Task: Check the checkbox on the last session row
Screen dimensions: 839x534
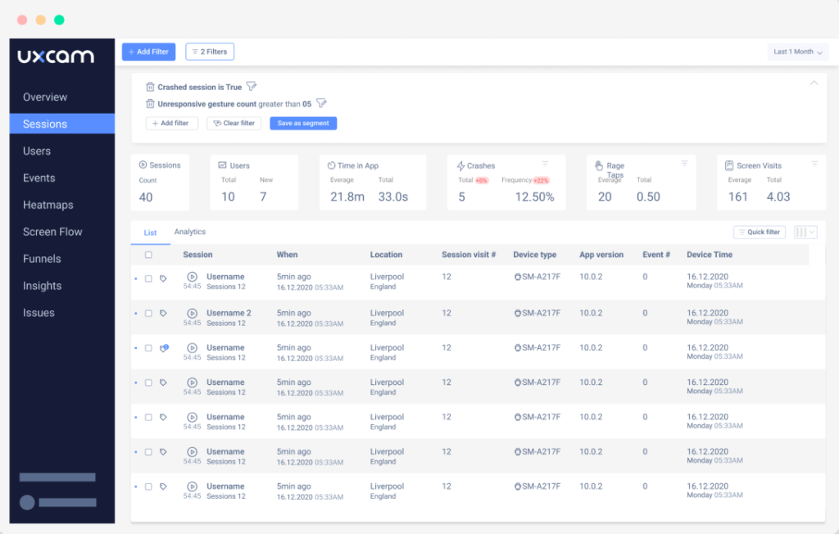Action: (149, 486)
